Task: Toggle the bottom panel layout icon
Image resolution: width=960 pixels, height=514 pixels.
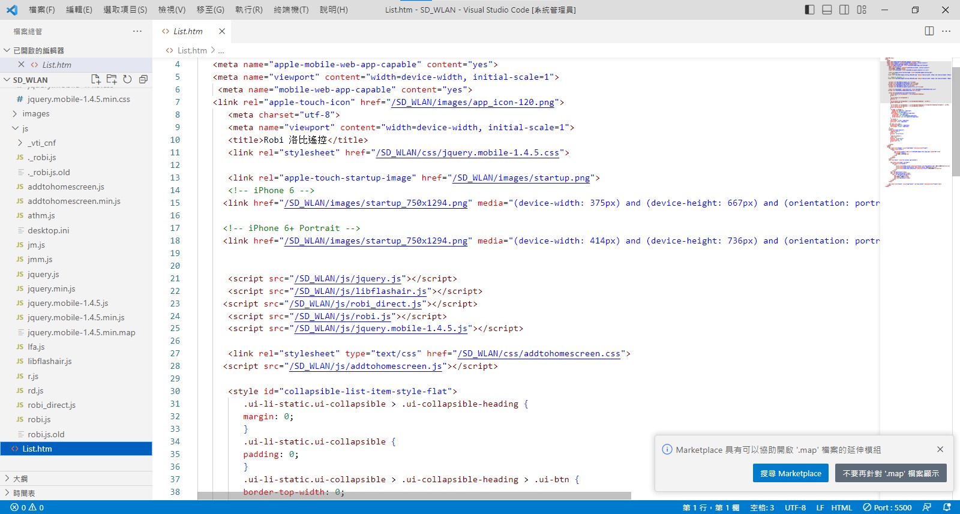Action: point(827,10)
